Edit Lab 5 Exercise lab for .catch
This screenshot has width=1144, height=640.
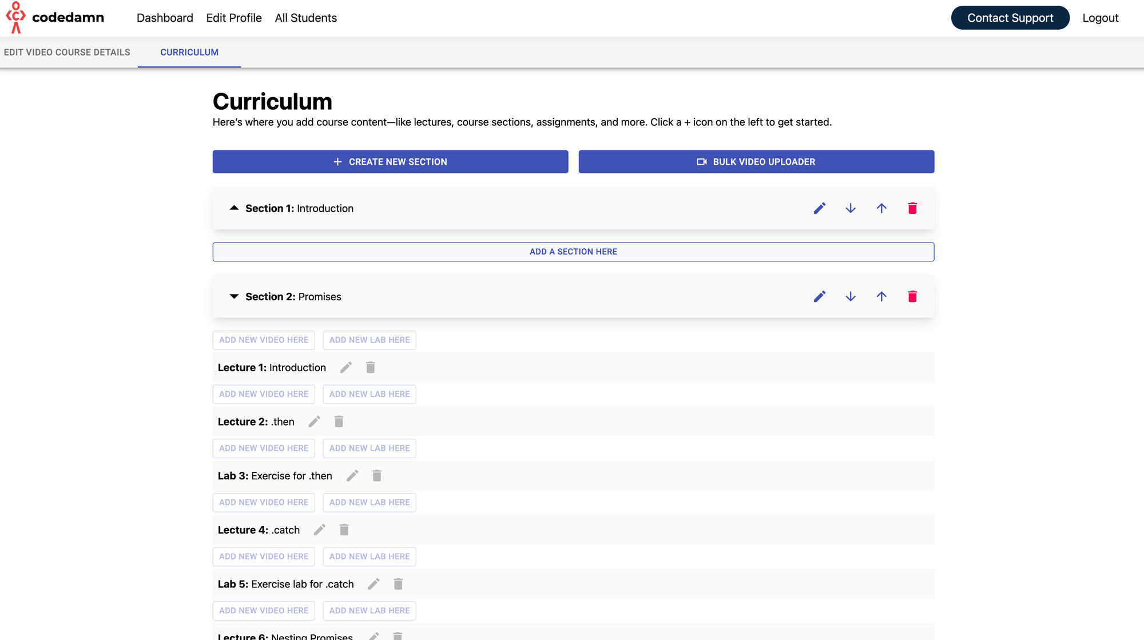[x=374, y=584]
